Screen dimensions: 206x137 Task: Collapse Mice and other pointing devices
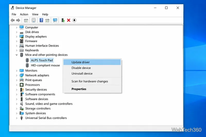click(x=16, y=55)
